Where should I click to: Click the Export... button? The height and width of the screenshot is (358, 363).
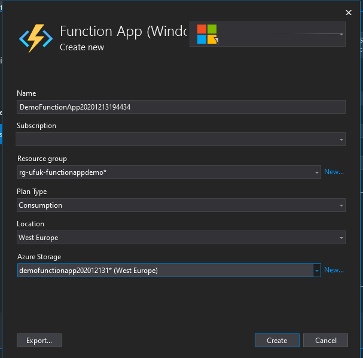click(39, 341)
